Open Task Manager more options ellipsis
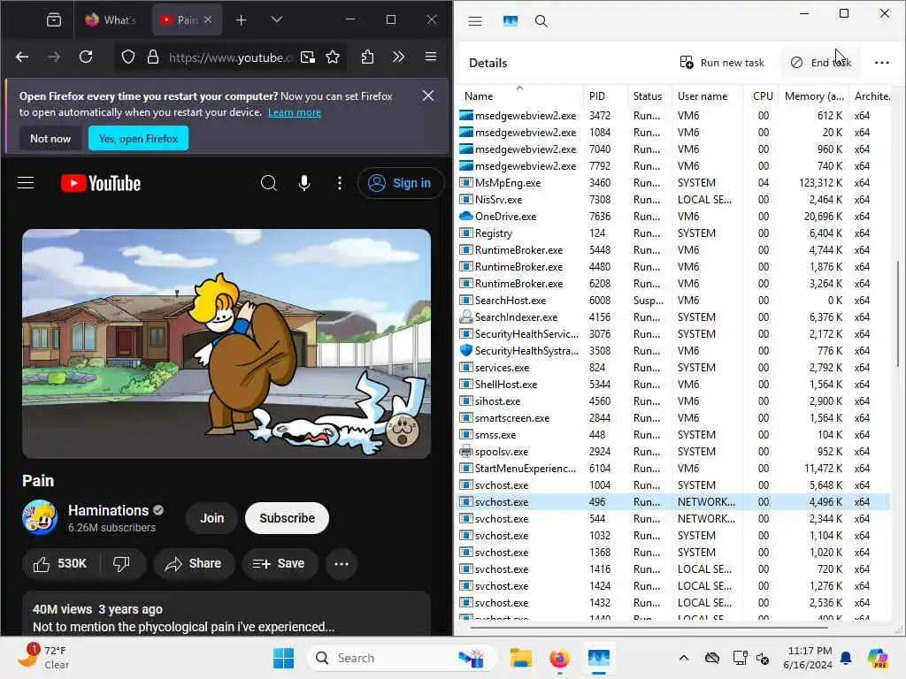The width and height of the screenshot is (906, 679). (882, 63)
